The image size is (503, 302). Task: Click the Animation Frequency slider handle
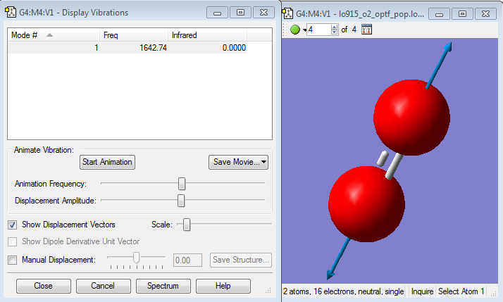182,184
